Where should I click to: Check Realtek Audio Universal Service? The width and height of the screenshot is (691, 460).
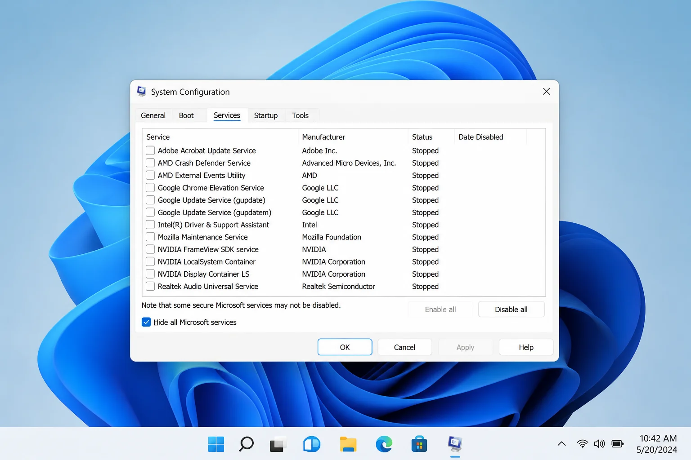tap(150, 286)
